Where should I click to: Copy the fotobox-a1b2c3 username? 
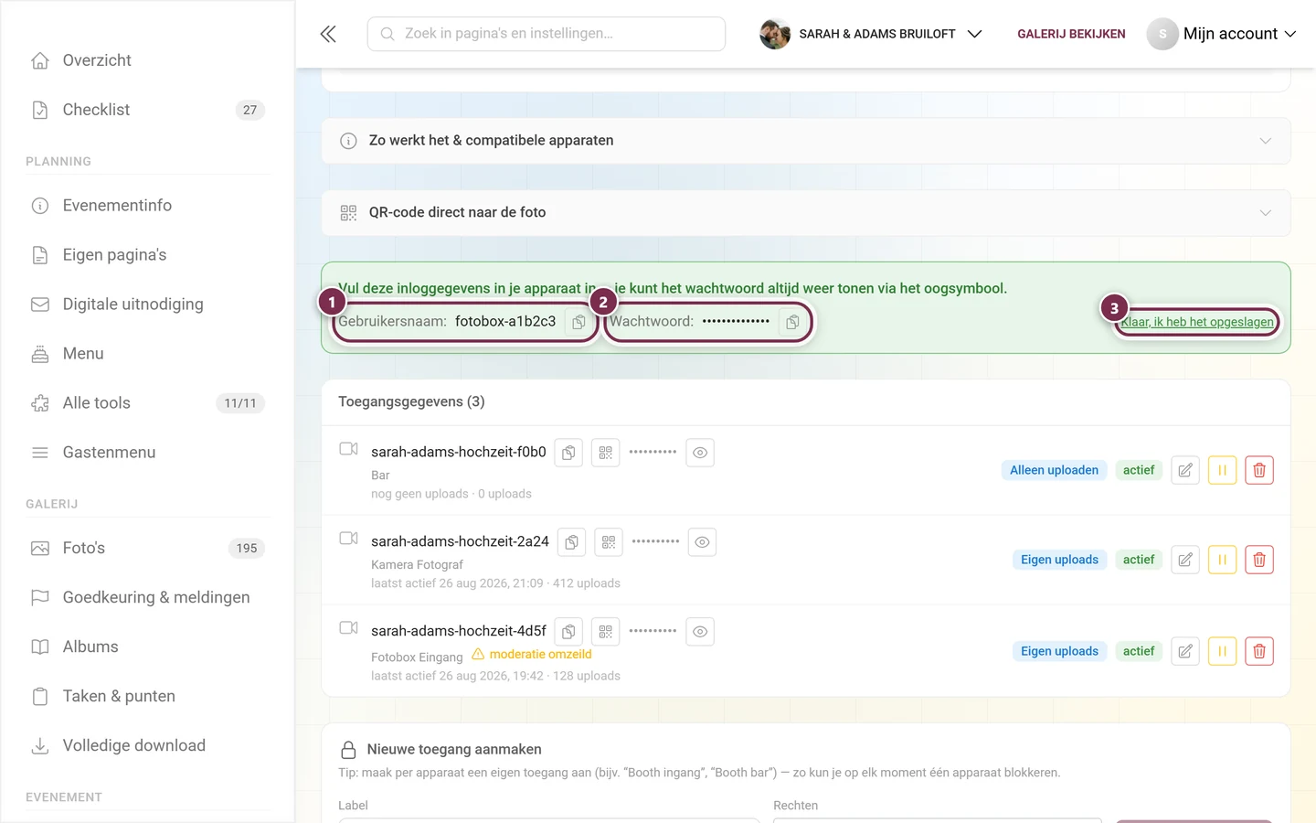pos(578,322)
